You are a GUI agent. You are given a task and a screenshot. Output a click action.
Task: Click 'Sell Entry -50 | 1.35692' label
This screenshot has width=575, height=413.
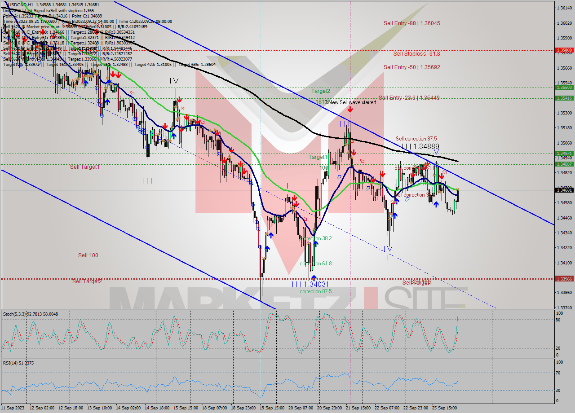(411, 67)
